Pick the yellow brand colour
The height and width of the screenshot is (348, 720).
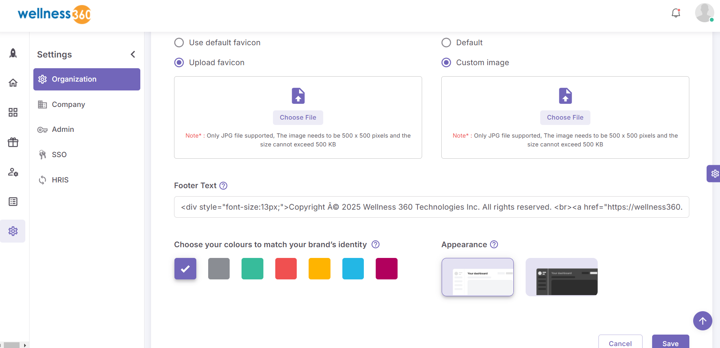click(319, 269)
